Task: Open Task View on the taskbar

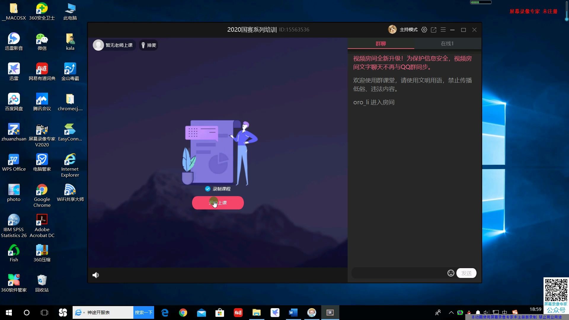Action: pyautogui.click(x=44, y=313)
